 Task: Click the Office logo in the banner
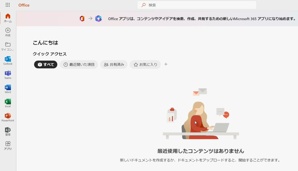[82, 19]
